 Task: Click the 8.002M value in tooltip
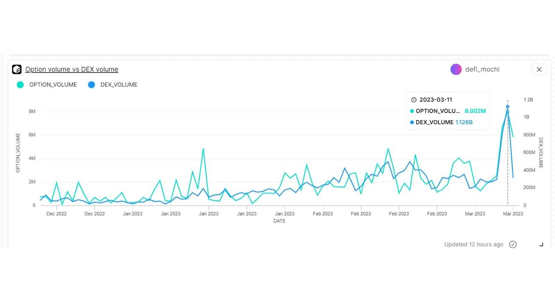tap(475, 111)
